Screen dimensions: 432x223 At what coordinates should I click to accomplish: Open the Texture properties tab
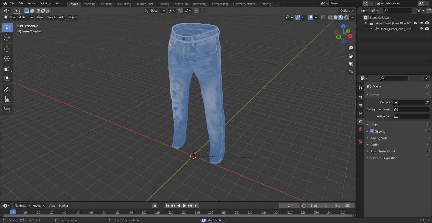tap(361, 141)
